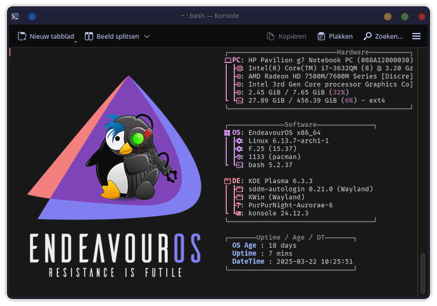437x306 pixels.
Task: Click the shell icon beside bash 5.2.37
Action: pyautogui.click(x=239, y=165)
